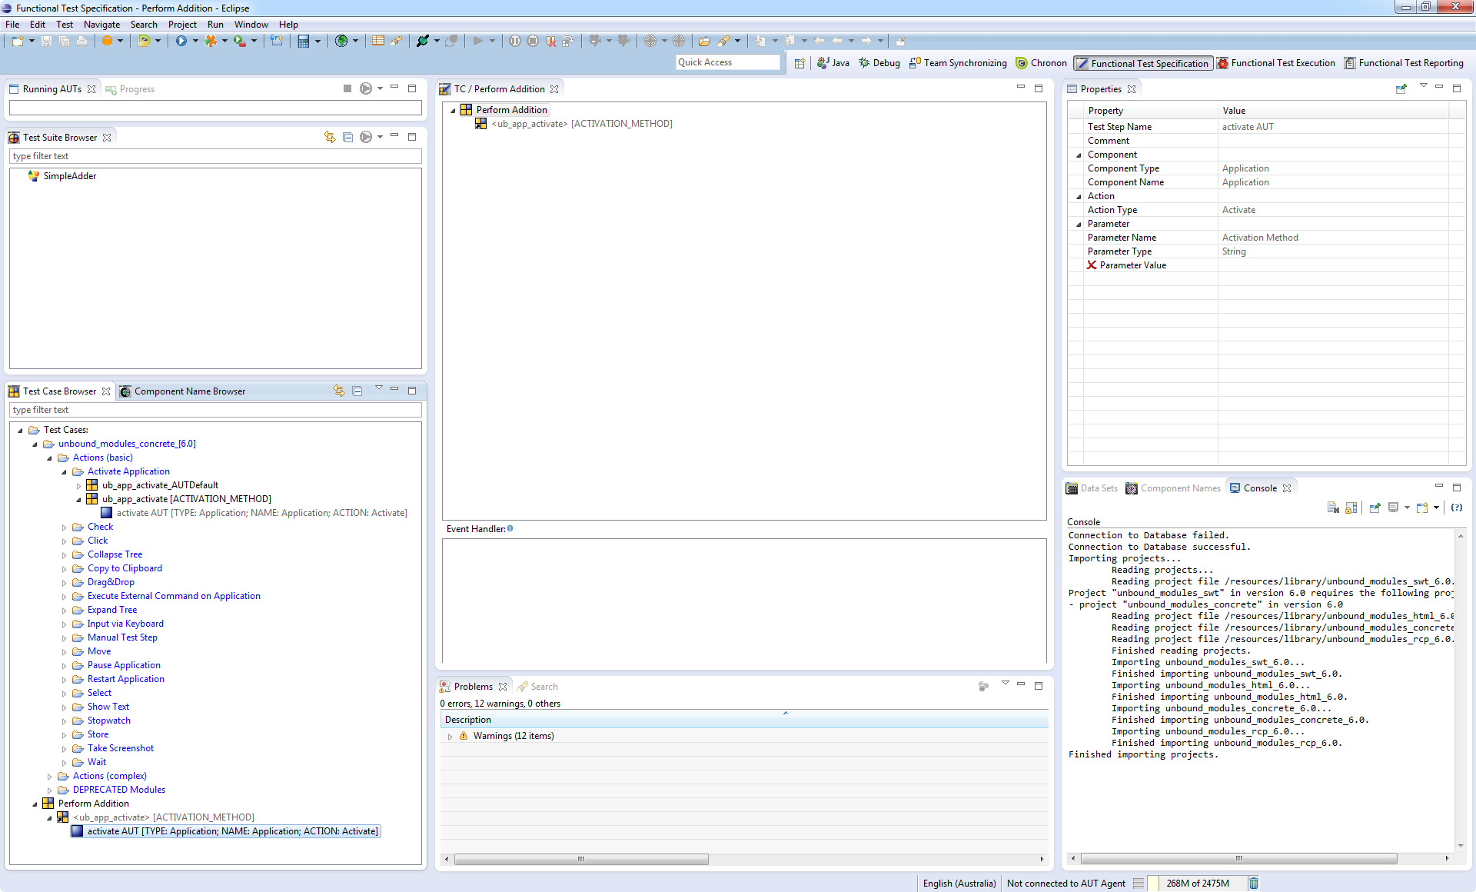The image size is (1476, 892).
Task: Switch to Chronon perspective
Action: pos(1042,63)
